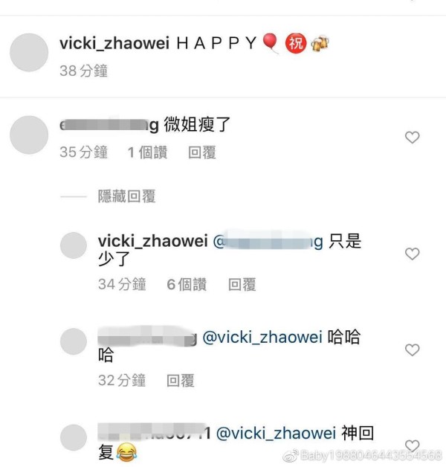Open the avatar beside the 微姐瘦了 comment

pos(29,135)
